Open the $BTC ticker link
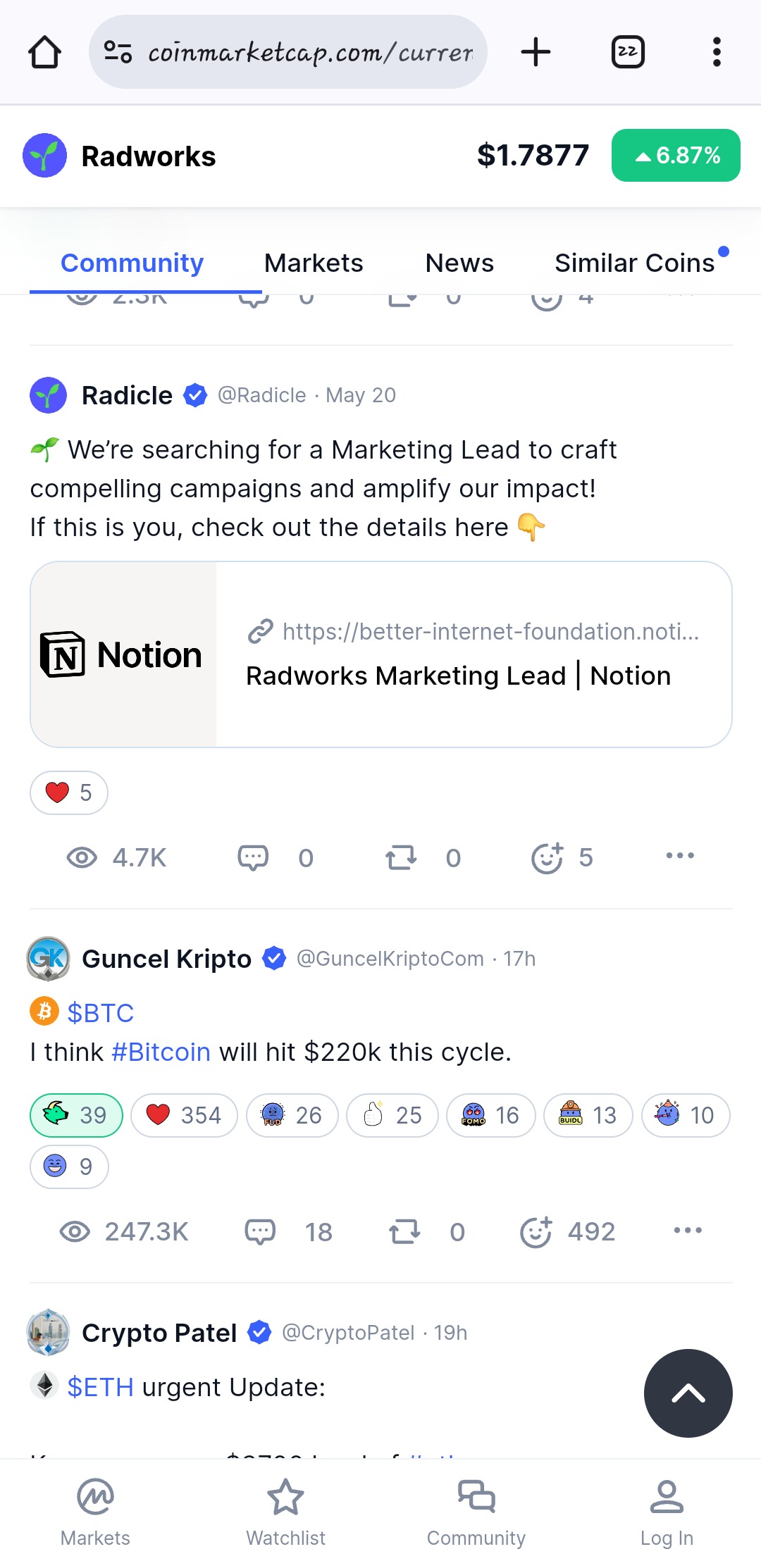 pyautogui.click(x=100, y=1013)
